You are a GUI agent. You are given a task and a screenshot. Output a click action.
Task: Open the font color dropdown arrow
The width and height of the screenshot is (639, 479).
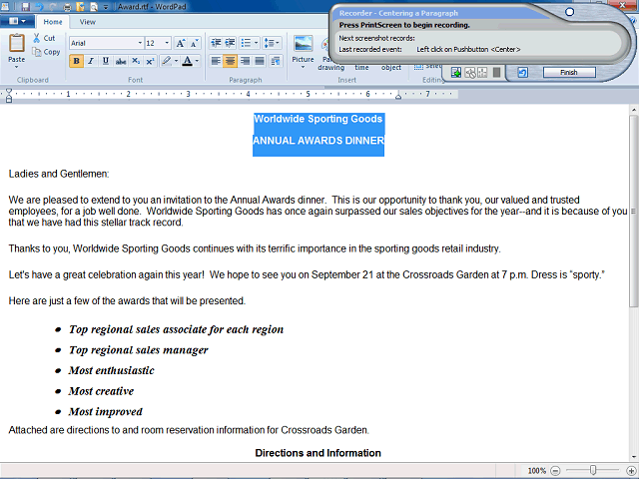[197, 61]
